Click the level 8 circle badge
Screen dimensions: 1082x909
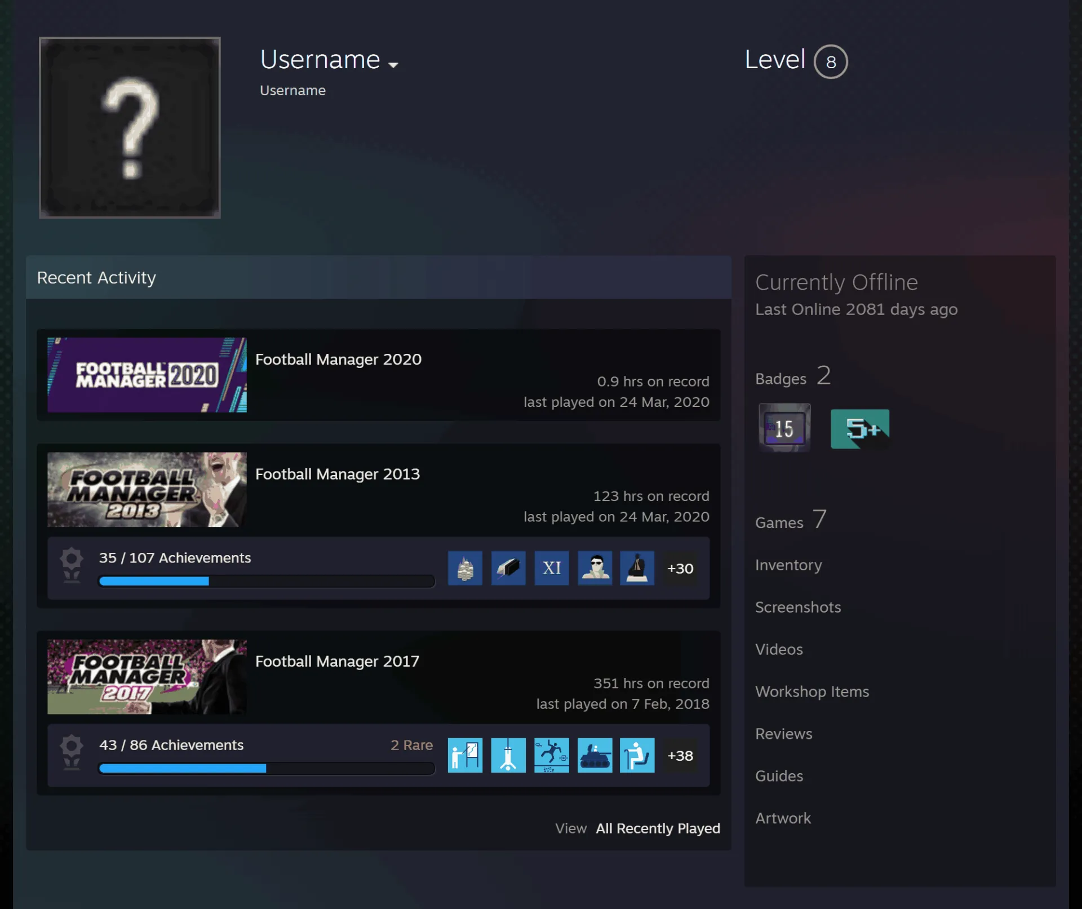pyautogui.click(x=831, y=61)
